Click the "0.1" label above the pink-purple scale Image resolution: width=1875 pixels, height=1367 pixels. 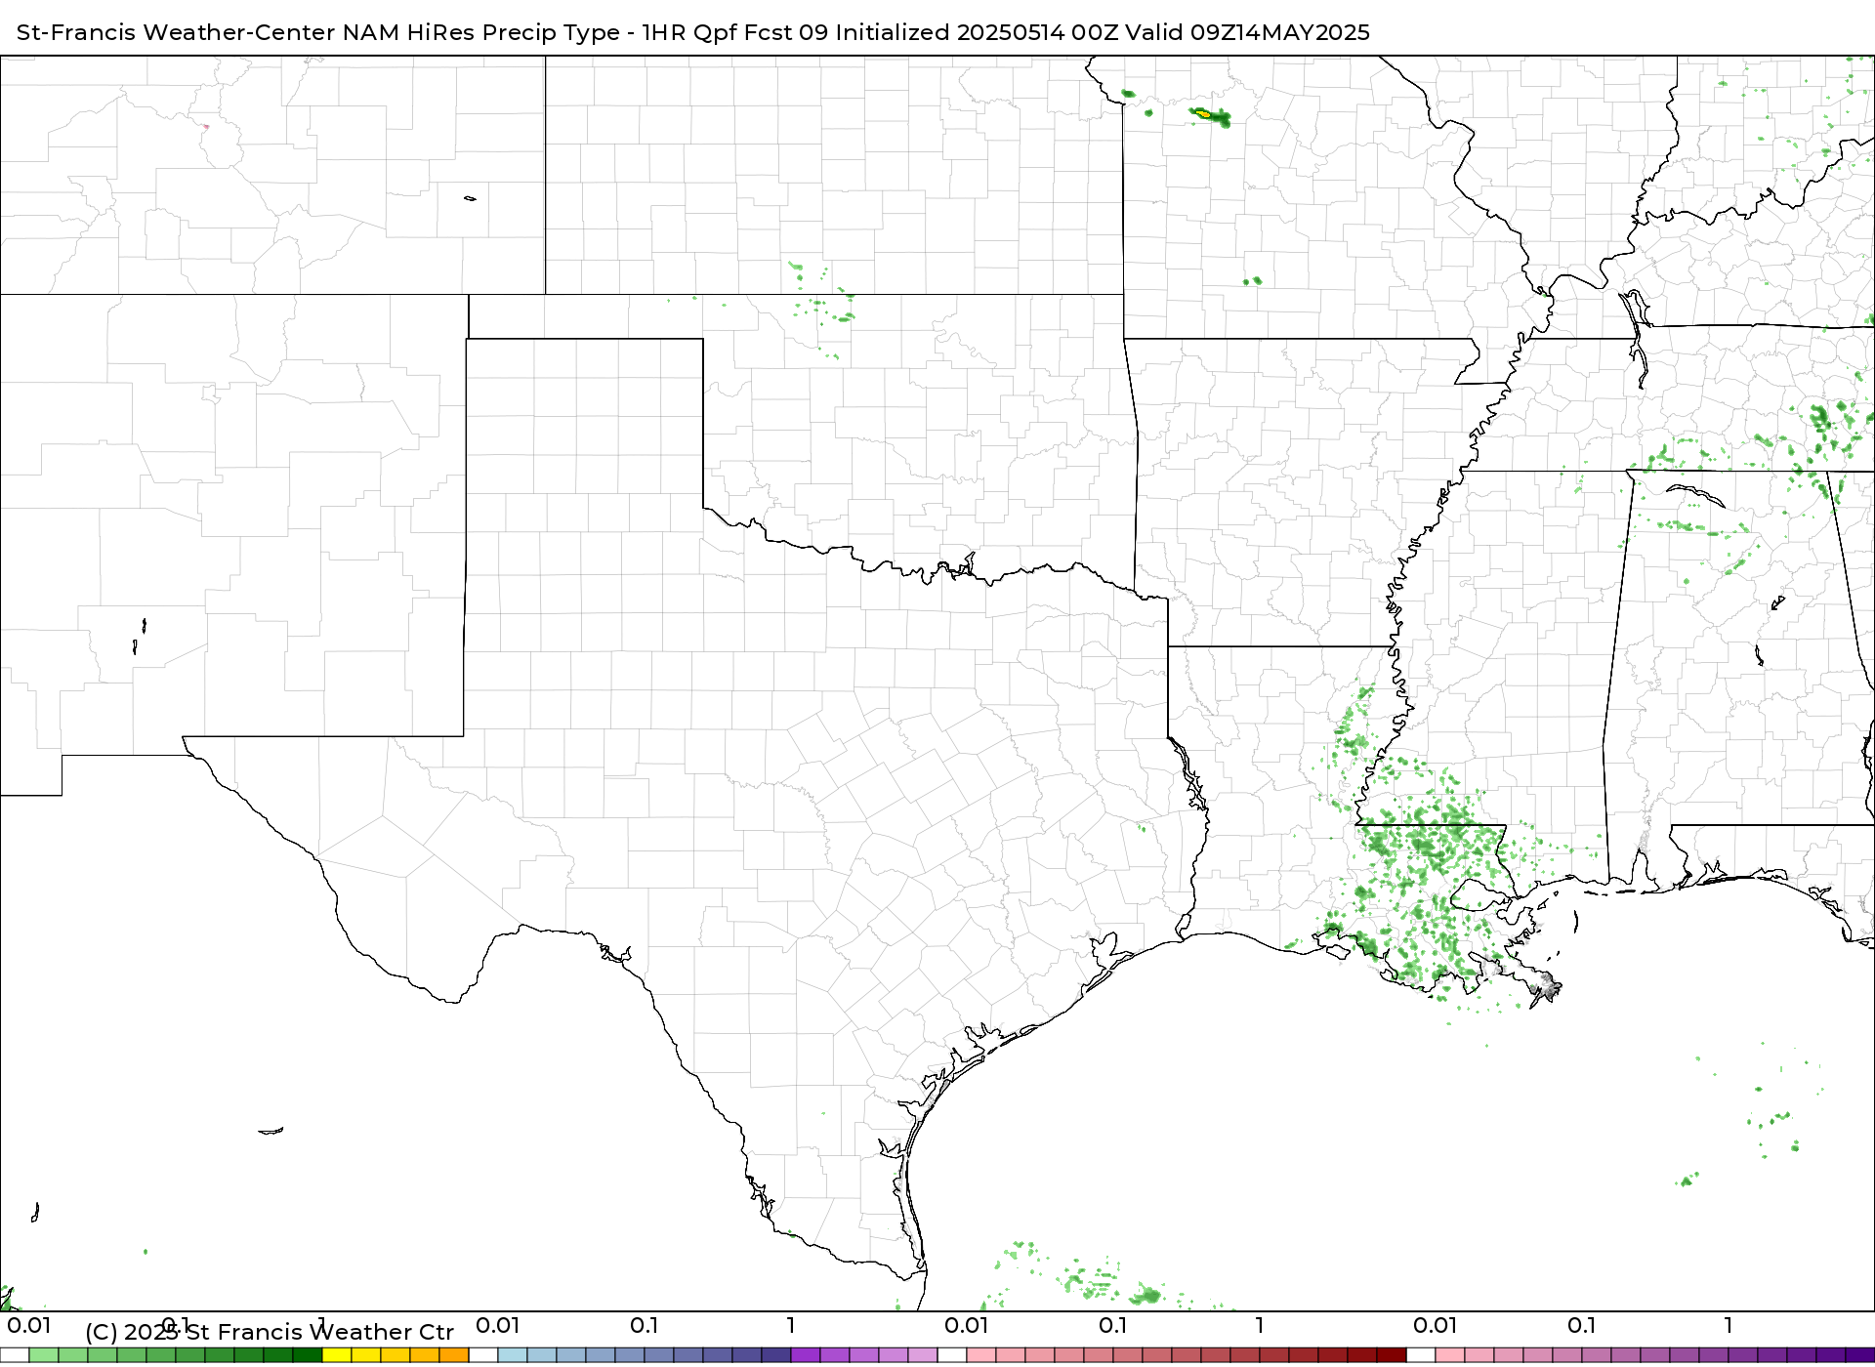(x=1582, y=1325)
